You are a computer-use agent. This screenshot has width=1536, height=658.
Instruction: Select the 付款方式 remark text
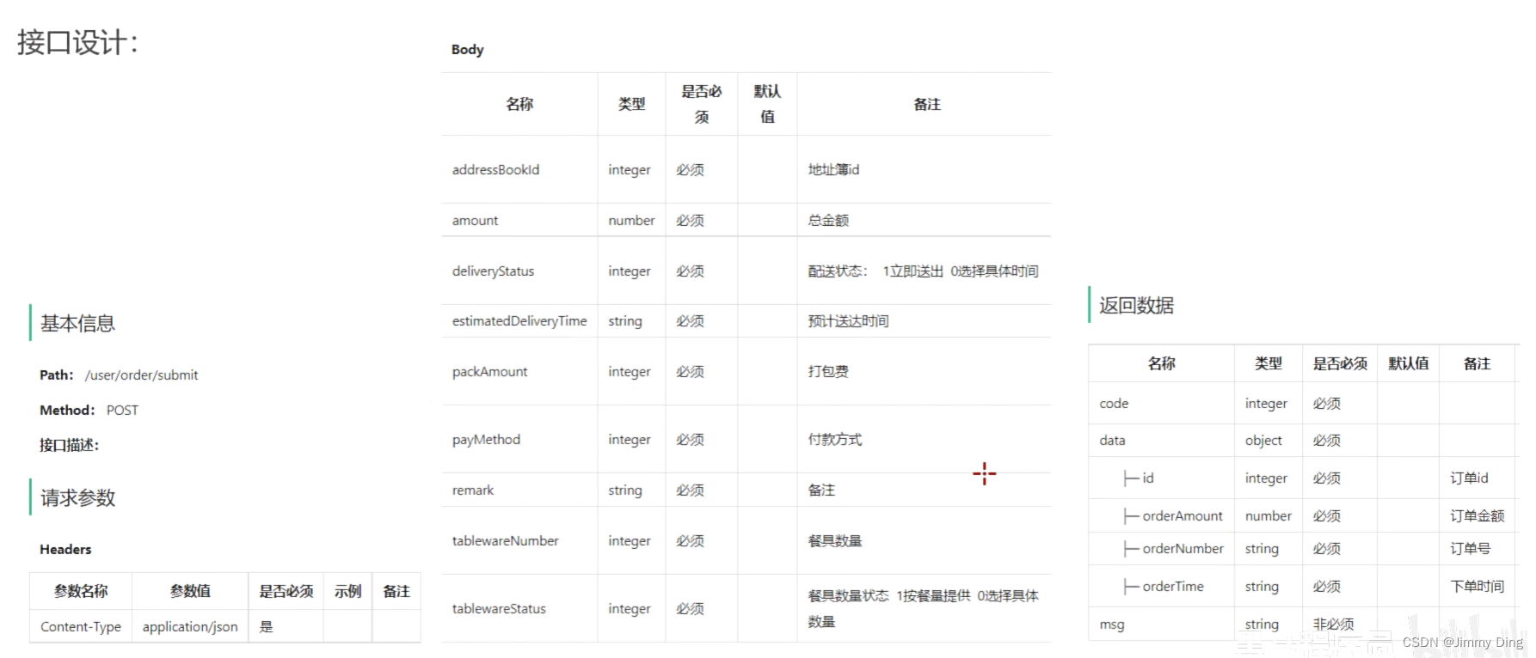[834, 439]
